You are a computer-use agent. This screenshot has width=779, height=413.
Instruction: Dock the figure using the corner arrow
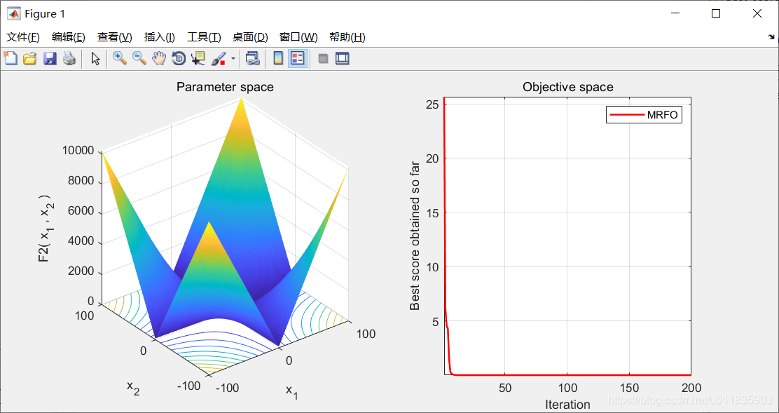[771, 36]
